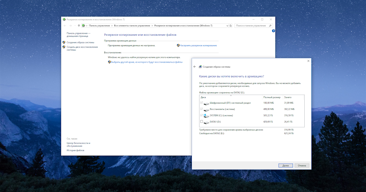The width and height of the screenshot is (366, 192).
Task: Select row text Восстановить (система)
Action: coord(222,109)
